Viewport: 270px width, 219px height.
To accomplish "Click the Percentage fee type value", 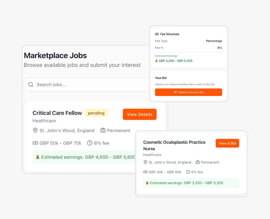I will click(214, 41).
